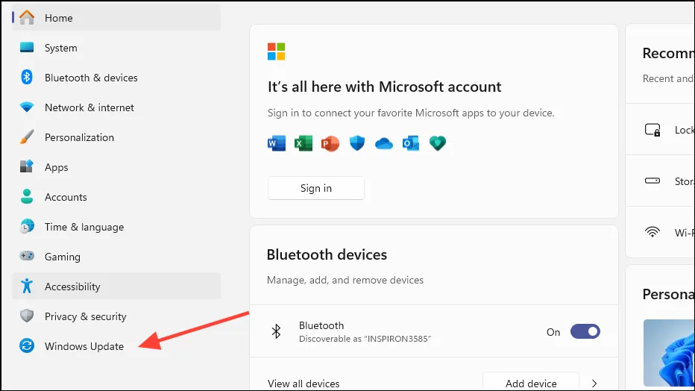Click the Bluetooth devices heading
The height and width of the screenshot is (391, 695).
point(327,255)
